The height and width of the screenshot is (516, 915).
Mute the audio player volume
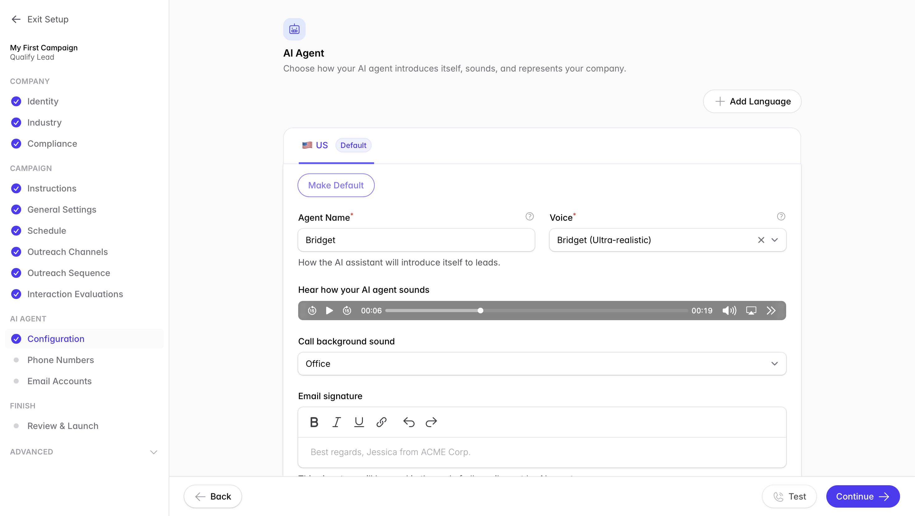729,311
